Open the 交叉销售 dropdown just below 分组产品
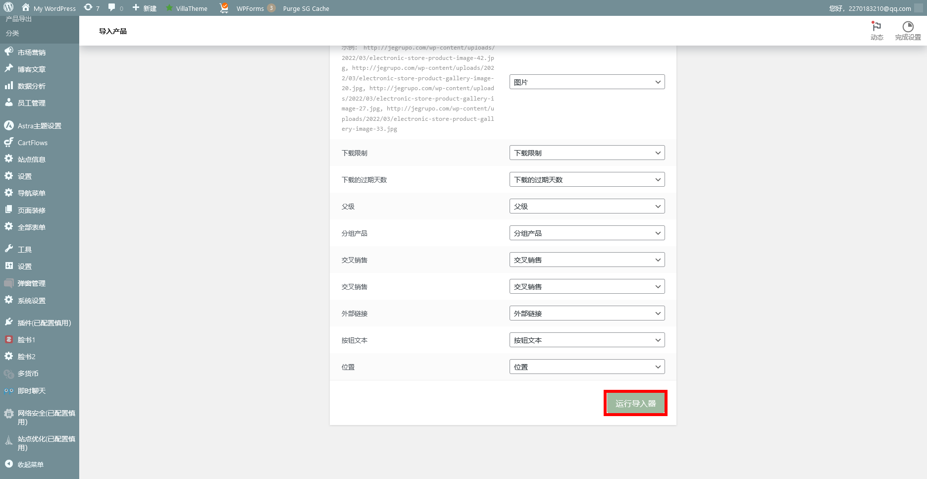927x479 pixels. pyautogui.click(x=587, y=260)
